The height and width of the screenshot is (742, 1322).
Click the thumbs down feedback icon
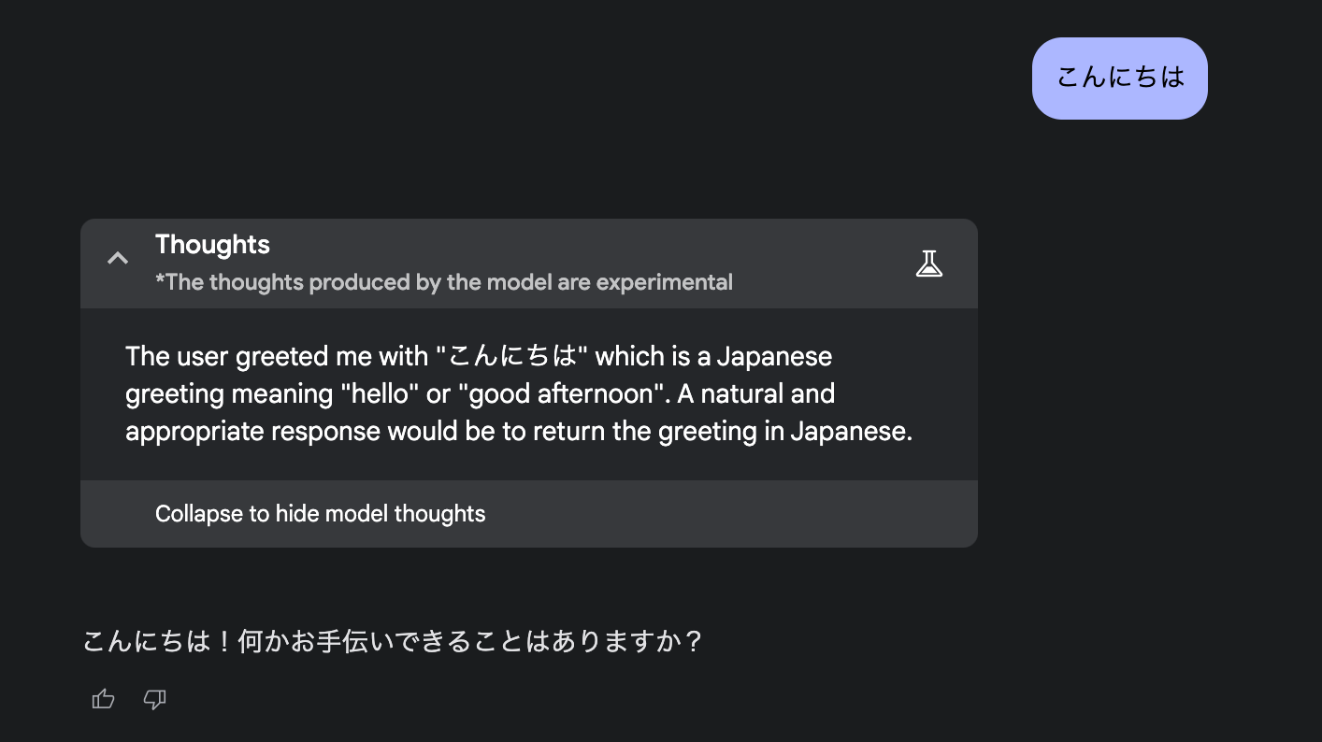[154, 699]
